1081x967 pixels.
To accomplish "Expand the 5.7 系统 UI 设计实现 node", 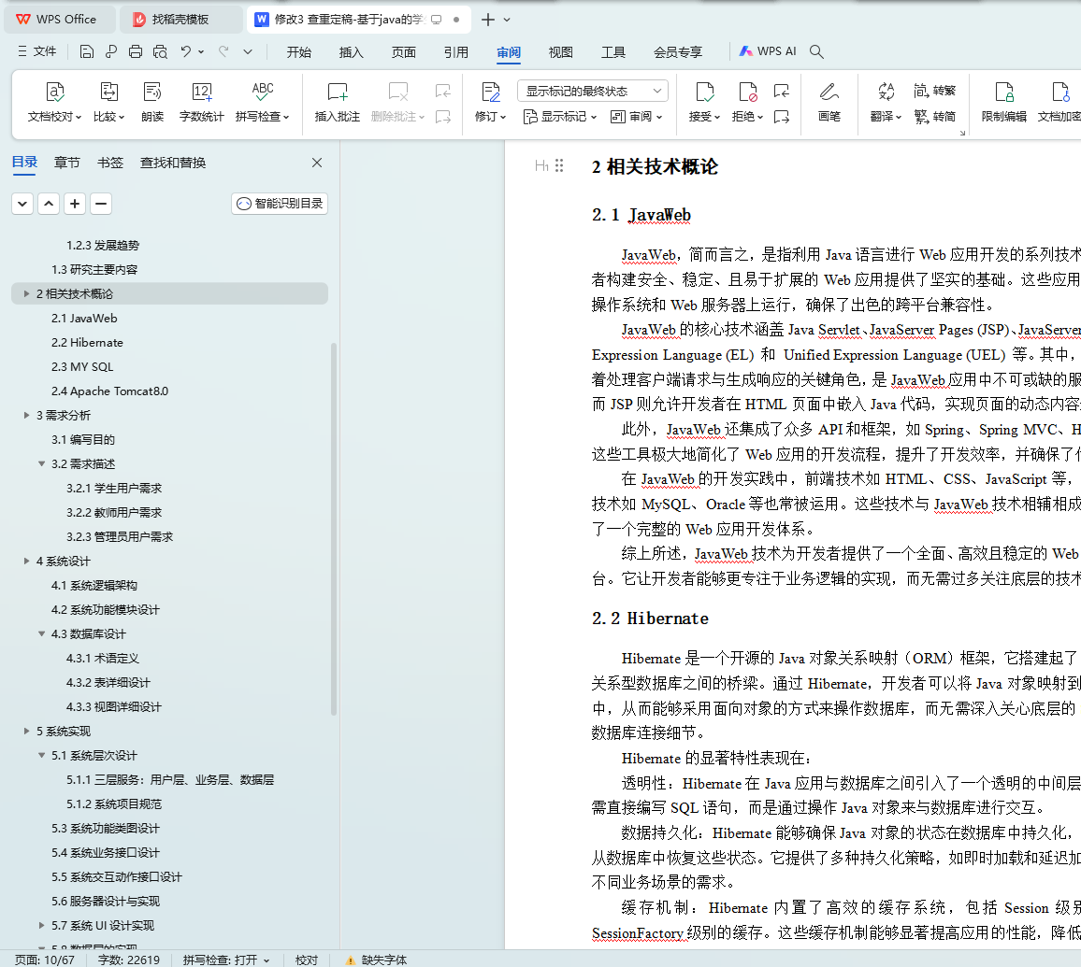I will tap(41, 926).
